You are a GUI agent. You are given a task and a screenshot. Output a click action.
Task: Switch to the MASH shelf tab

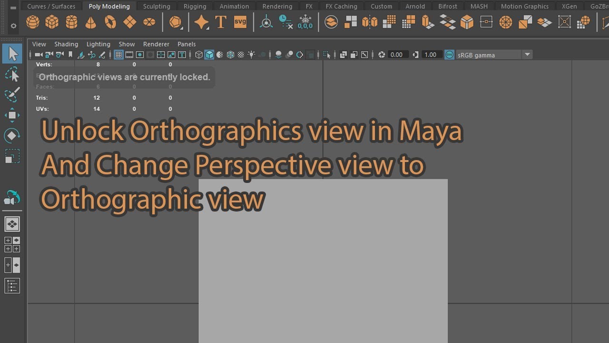click(x=479, y=6)
